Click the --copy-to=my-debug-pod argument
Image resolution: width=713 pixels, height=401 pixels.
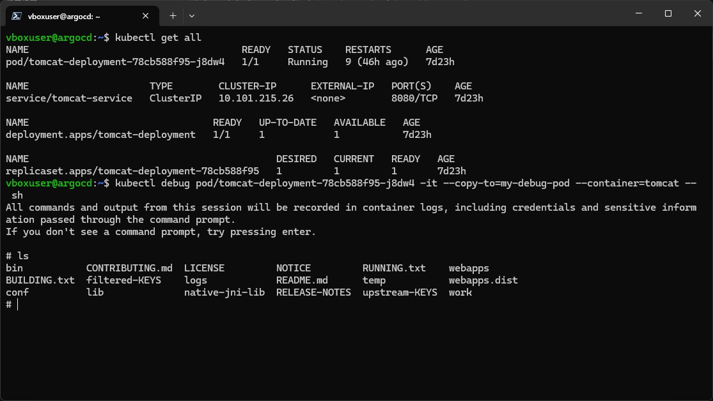[x=506, y=183]
